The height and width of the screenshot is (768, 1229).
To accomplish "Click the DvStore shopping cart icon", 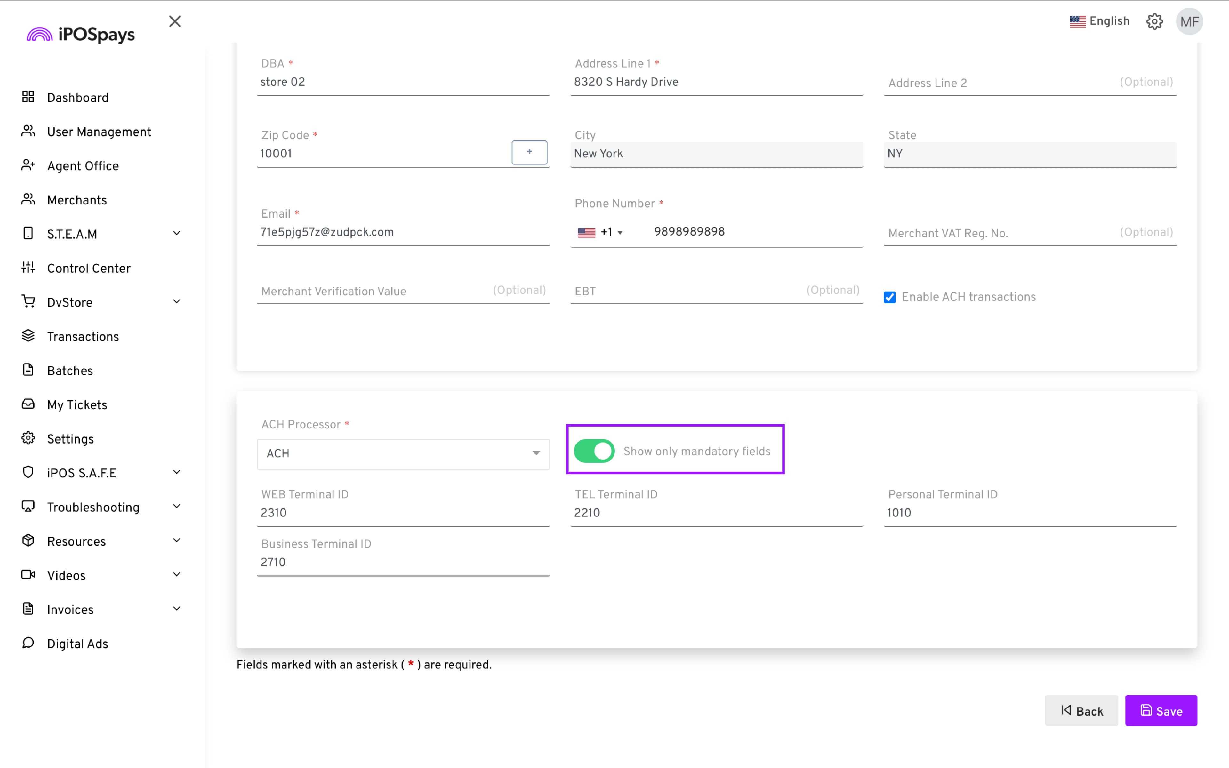I will point(28,302).
